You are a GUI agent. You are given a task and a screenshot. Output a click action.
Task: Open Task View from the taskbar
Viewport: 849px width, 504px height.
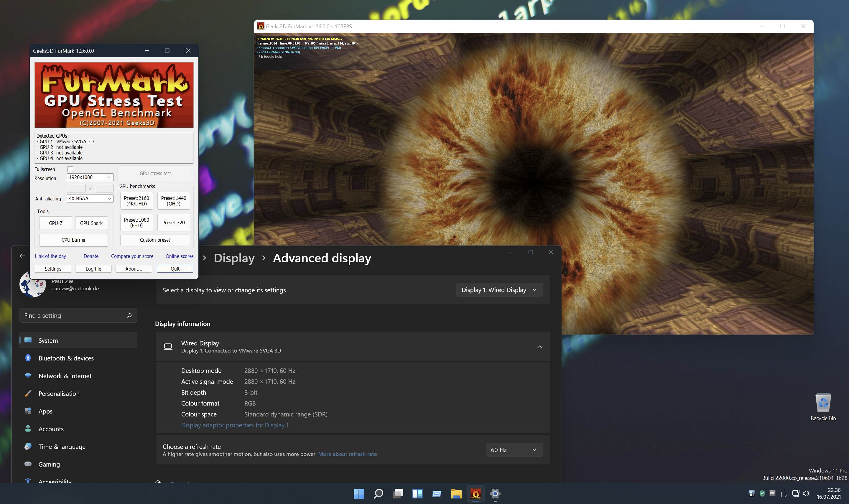coord(398,493)
